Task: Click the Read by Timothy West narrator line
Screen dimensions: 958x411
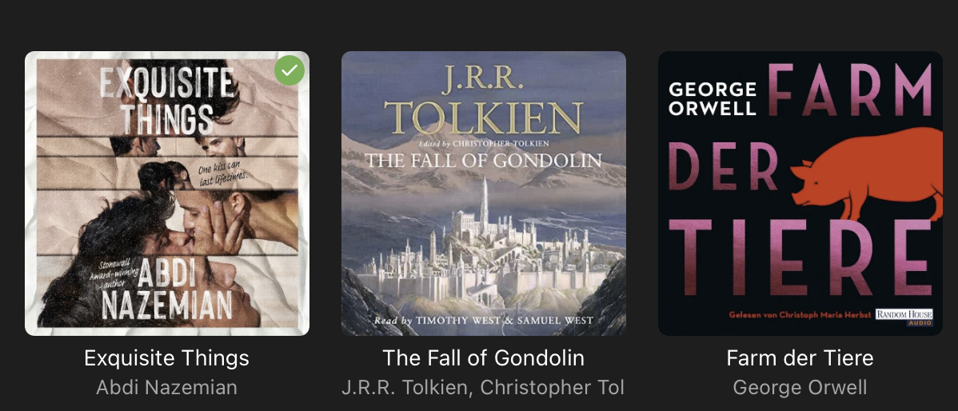Action: click(483, 320)
